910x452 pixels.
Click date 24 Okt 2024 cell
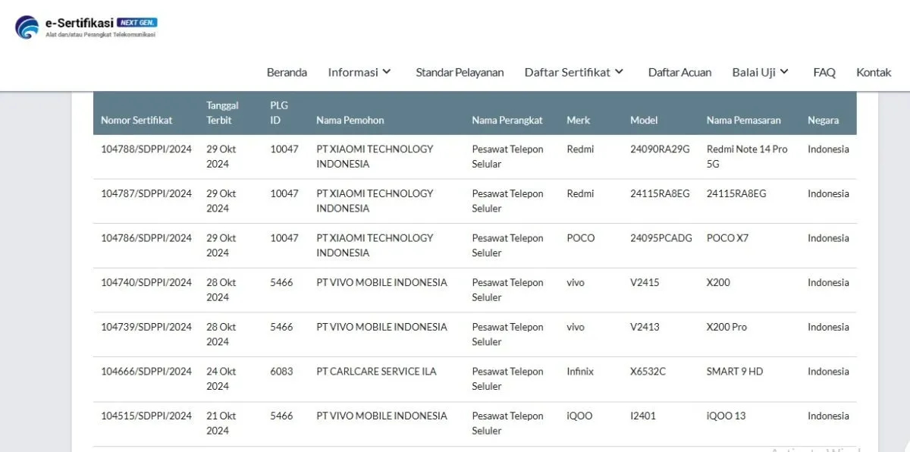221,378
